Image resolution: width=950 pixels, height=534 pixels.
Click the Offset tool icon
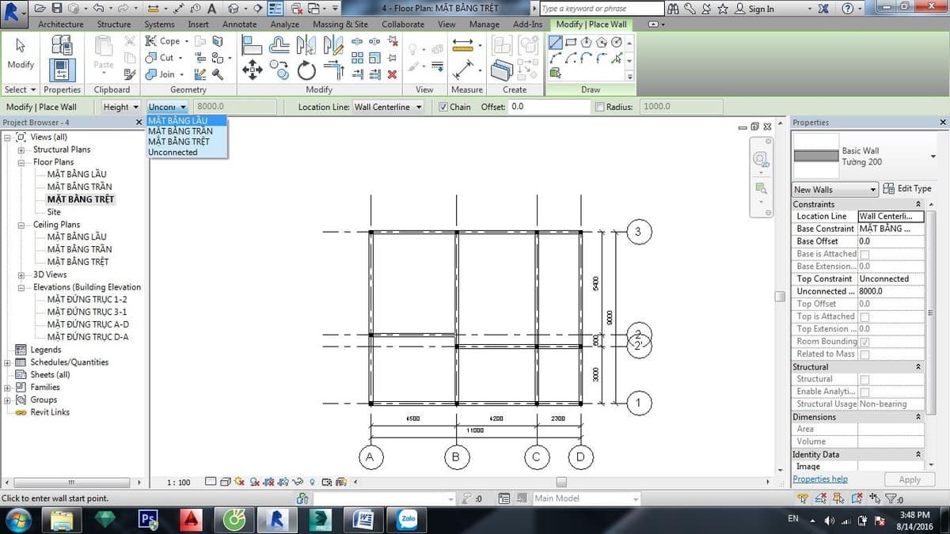click(x=279, y=44)
